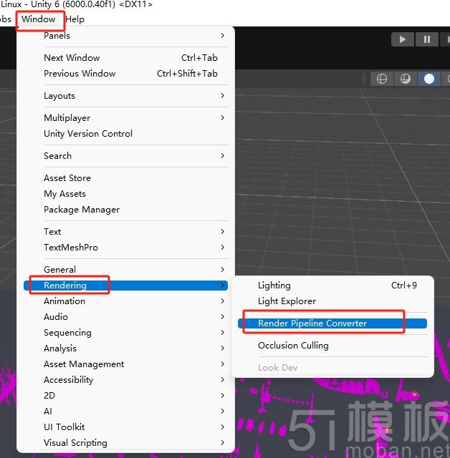The image size is (450, 458).
Task: Click the Play button in the toolbar
Action: (403, 39)
